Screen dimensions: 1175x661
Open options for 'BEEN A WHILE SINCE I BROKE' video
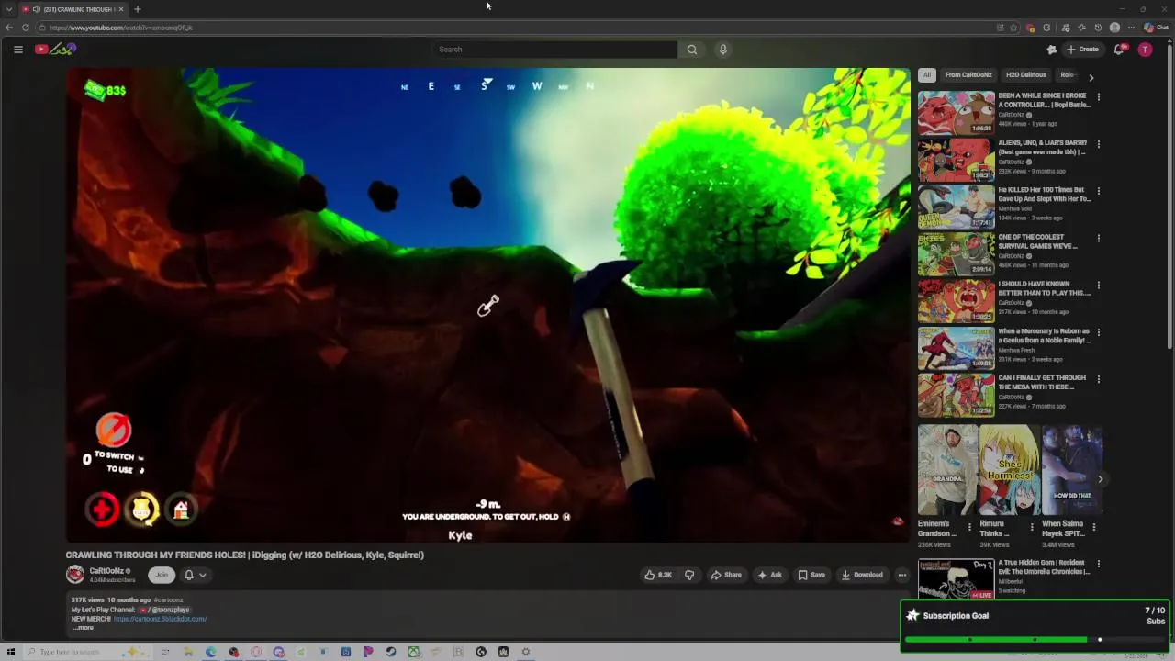1099,96
